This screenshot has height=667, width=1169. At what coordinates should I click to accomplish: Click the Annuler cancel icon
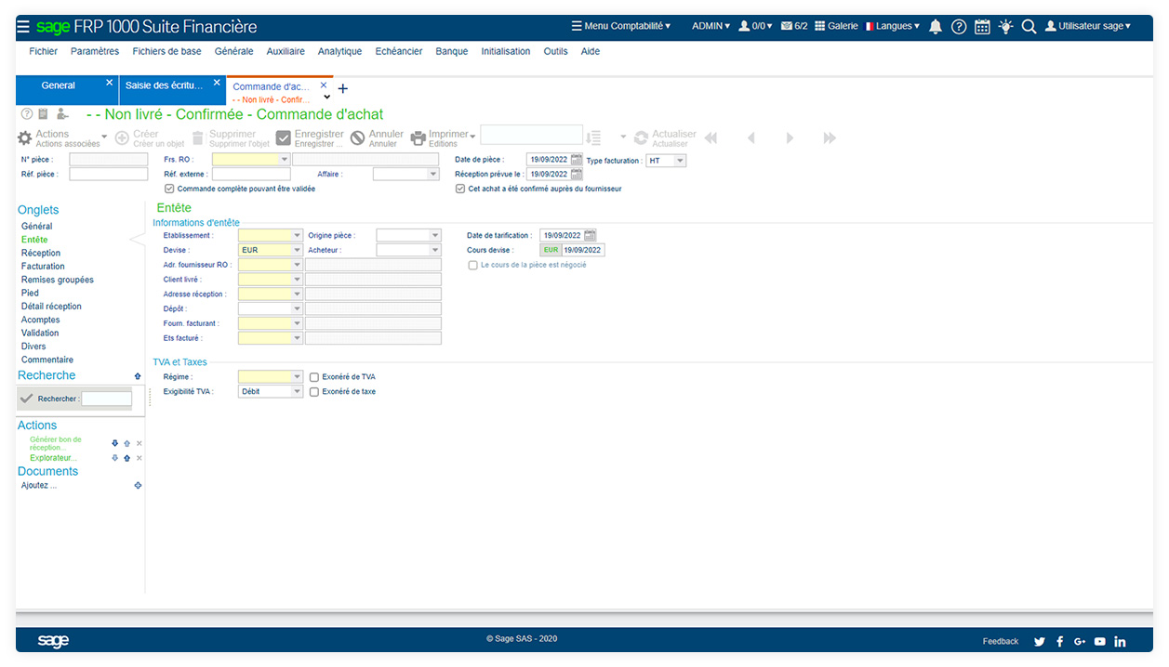358,138
